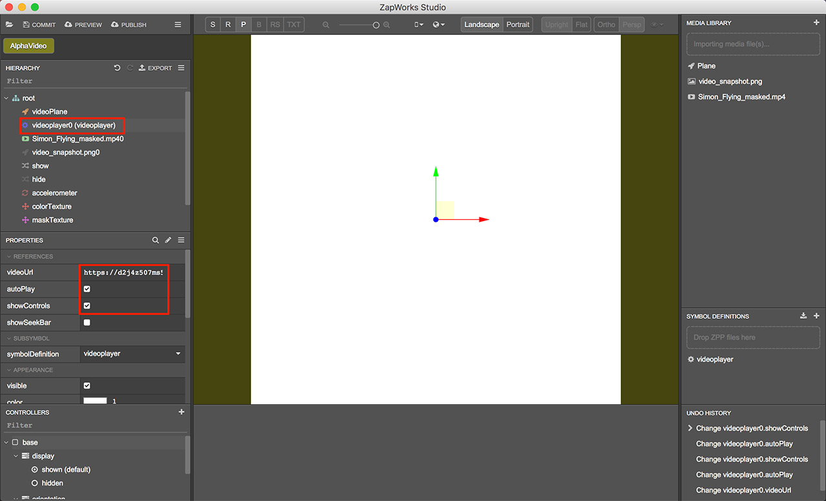Select videoplayer symbol definition
This screenshot has height=501, width=826.
[x=715, y=359]
